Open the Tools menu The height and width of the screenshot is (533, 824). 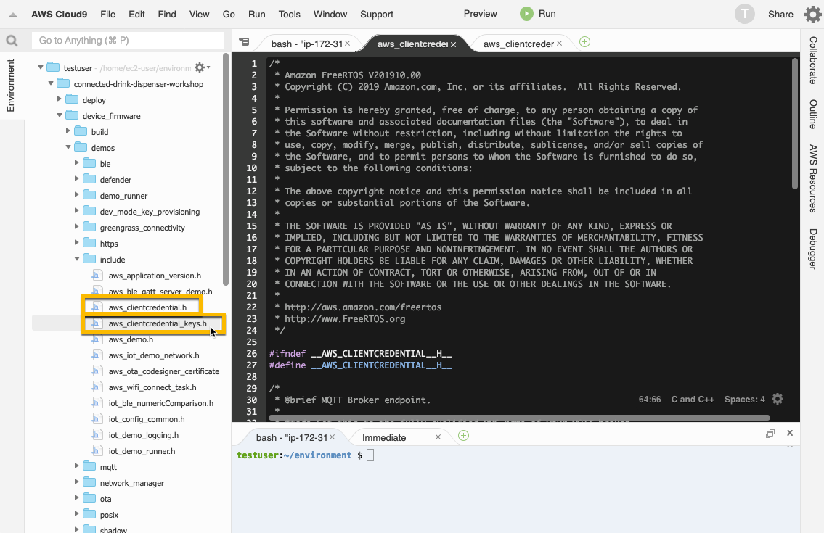pyautogui.click(x=290, y=15)
